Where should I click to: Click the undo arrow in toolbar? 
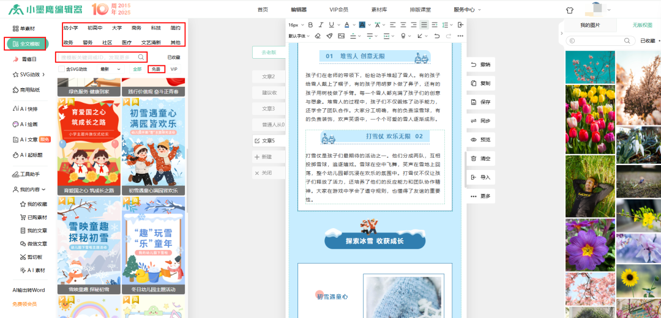tap(436, 36)
